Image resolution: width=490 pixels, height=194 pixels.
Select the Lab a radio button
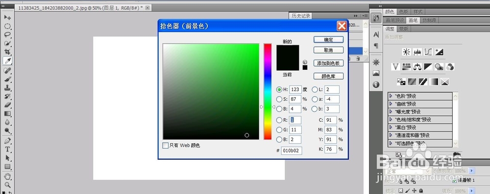tap(315, 99)
